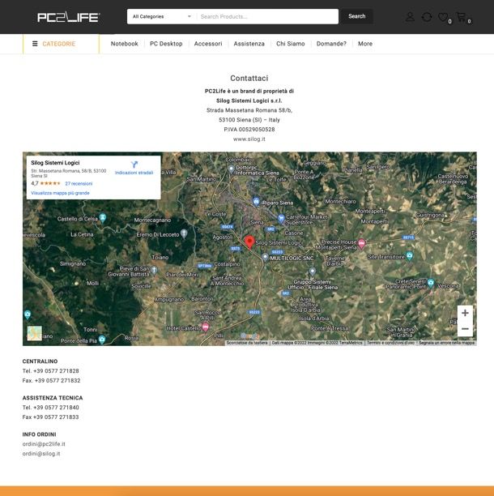
Task: Open the user account icon
Action: coord(410,17)
